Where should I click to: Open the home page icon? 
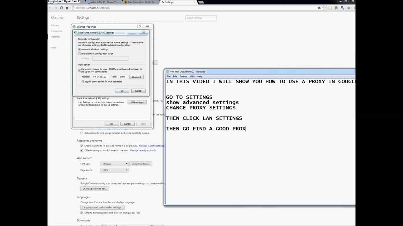(67, 8)
